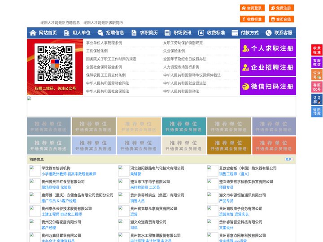Click company logo beside 艾欧史密斯热水器有限公司
This screenshot has height=242, width=323.
(x=212, y=171)
